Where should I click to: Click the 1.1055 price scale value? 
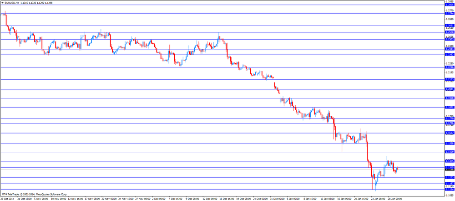tap(449, 196)
